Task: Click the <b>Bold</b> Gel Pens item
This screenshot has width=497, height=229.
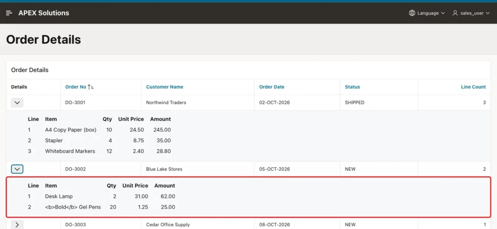Action: tap(73, 207)
